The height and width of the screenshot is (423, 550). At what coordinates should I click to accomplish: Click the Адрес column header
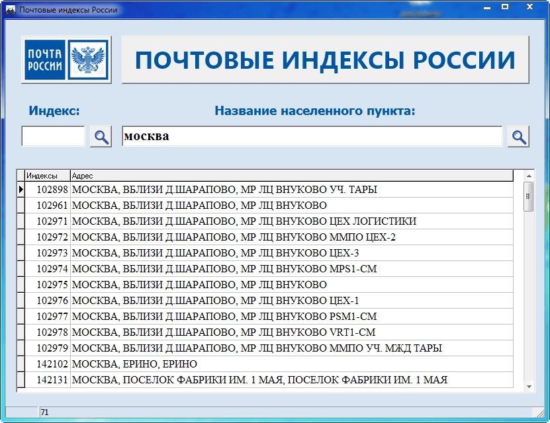291,176
